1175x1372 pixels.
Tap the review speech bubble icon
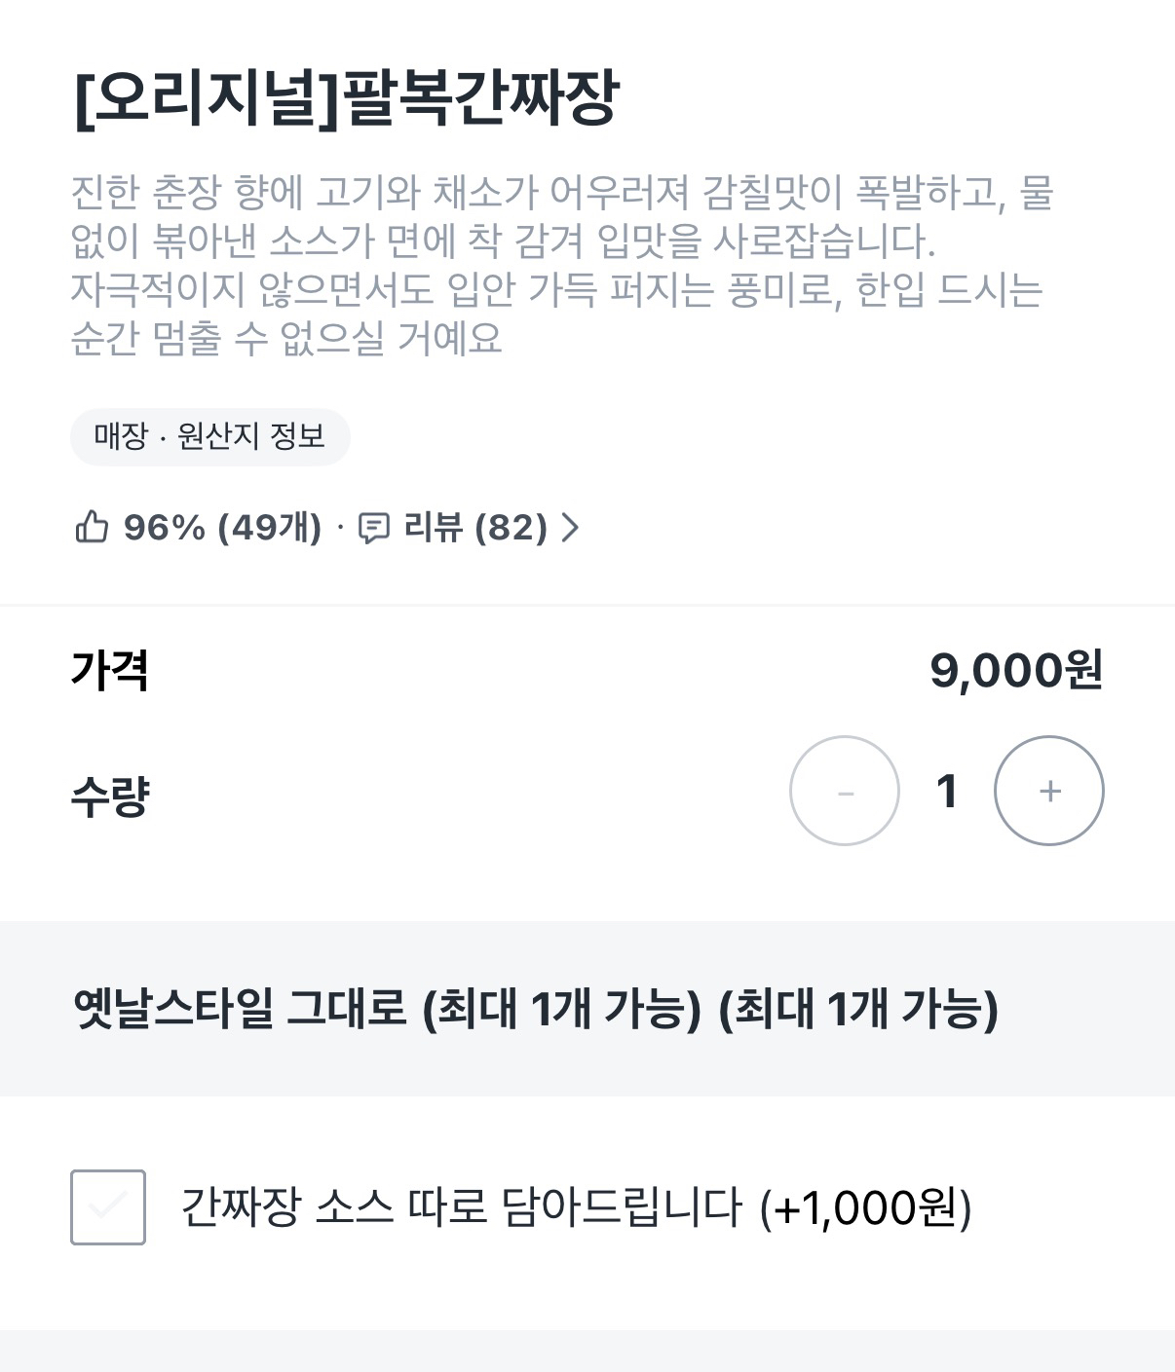click(x=374, y=528)
